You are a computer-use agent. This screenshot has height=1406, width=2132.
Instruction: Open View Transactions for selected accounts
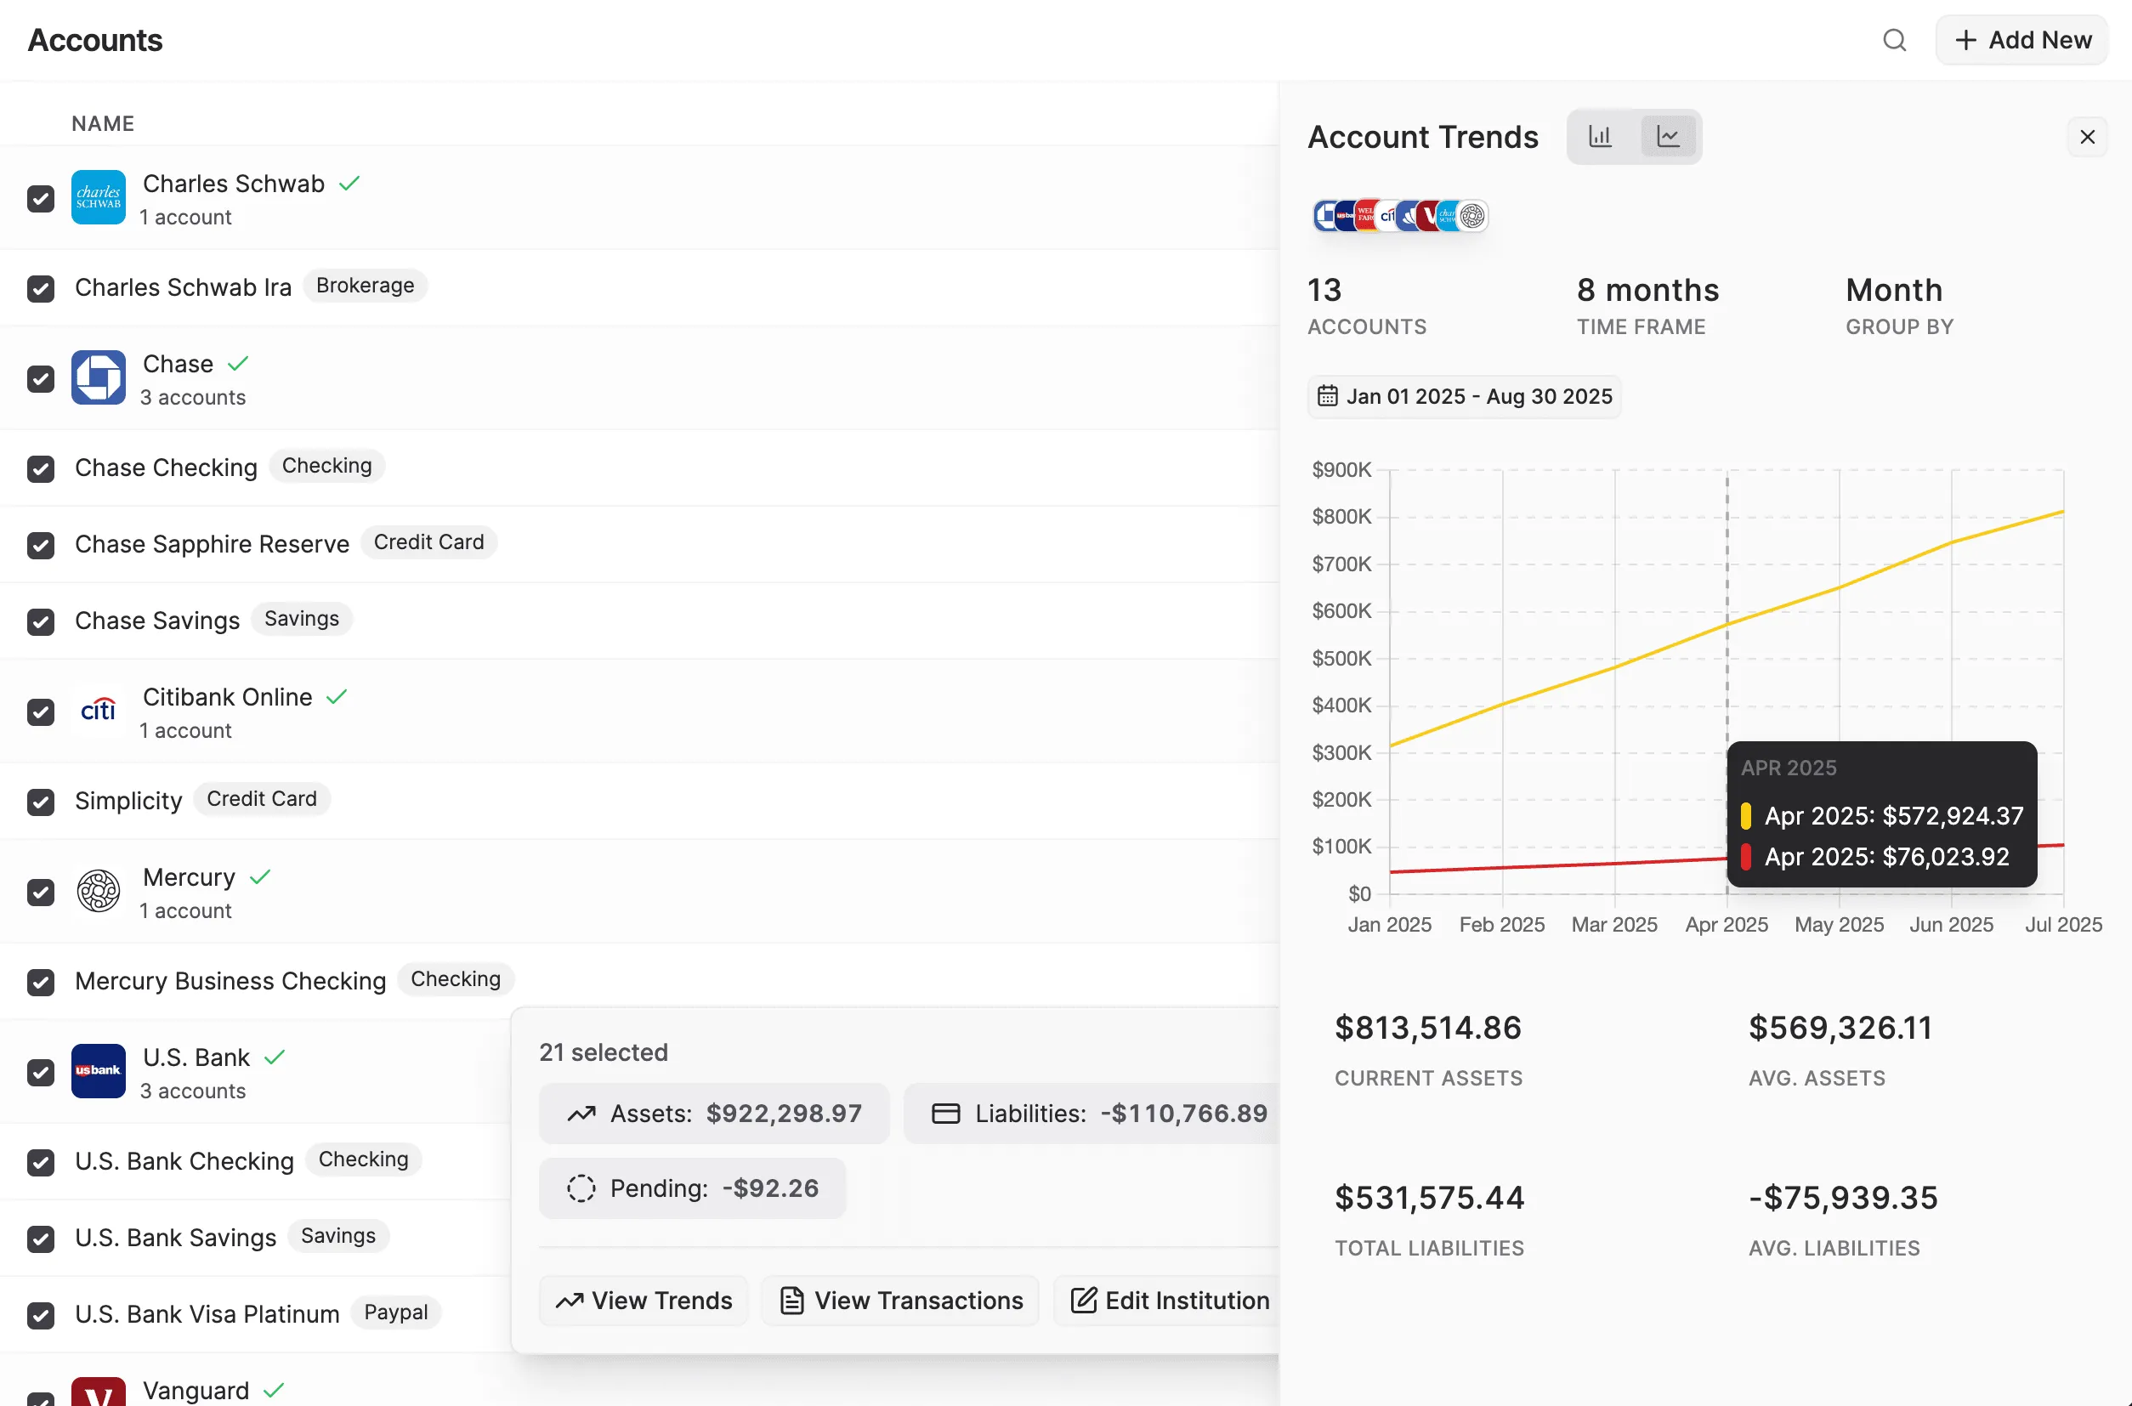pos(899,1301)
